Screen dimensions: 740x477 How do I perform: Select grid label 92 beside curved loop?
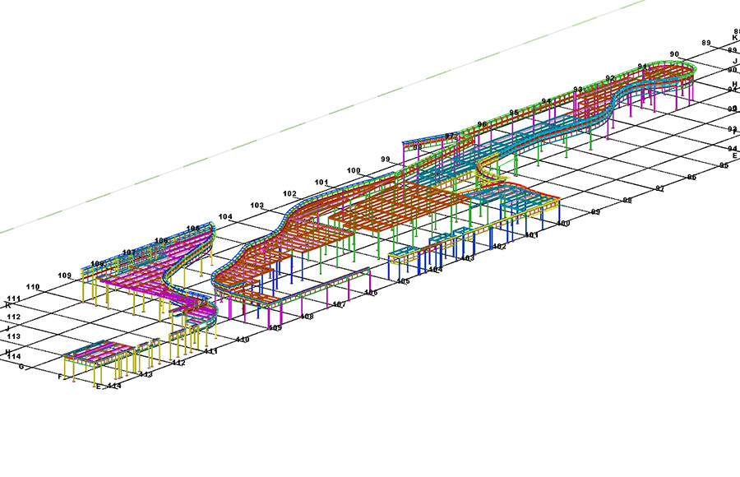[x=610, y=78]
